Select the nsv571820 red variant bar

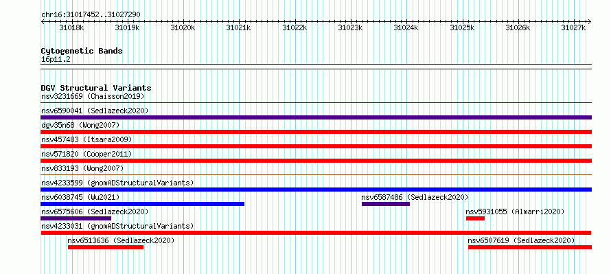click(x=316, y=161)
